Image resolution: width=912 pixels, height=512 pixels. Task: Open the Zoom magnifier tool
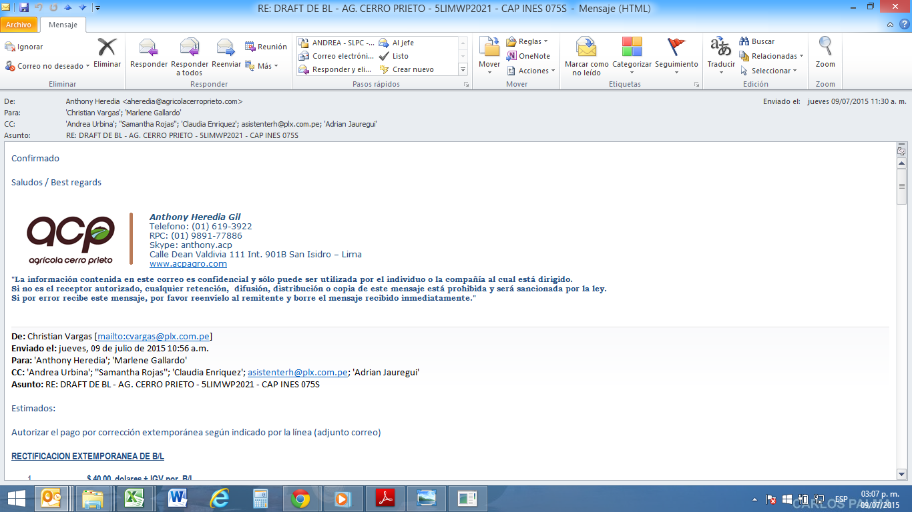[825, 48]
